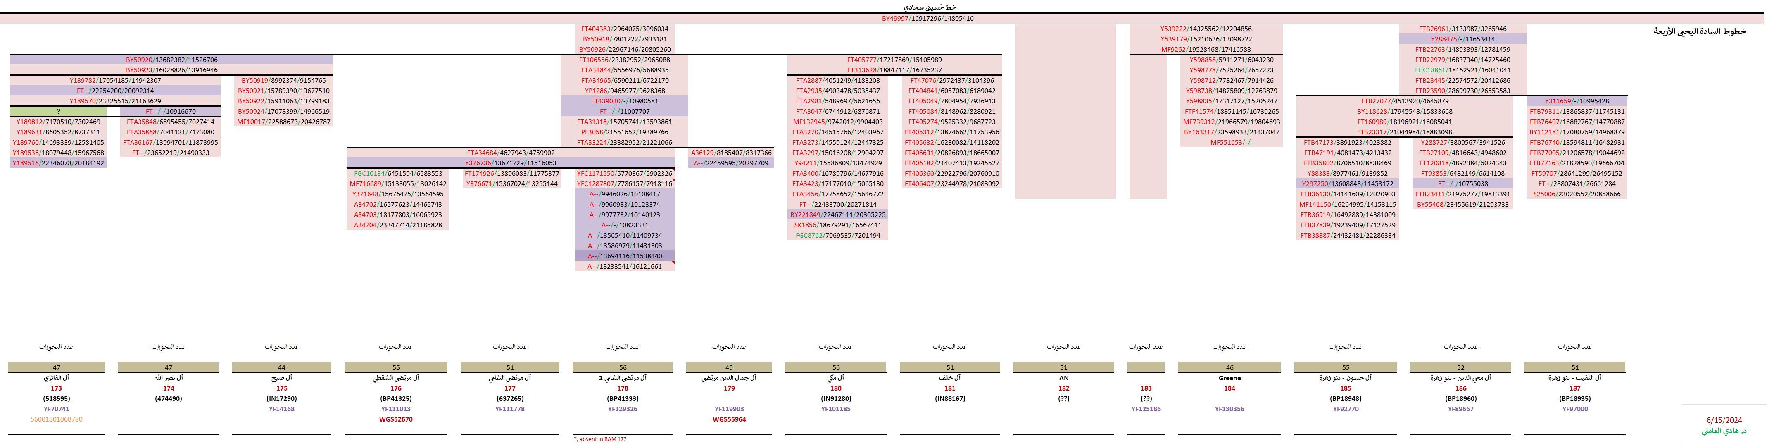Image resolution: width=1774 pixels, height=448 pixels.
Task: Click the AN column name
Action: [x=1064, y=379]
